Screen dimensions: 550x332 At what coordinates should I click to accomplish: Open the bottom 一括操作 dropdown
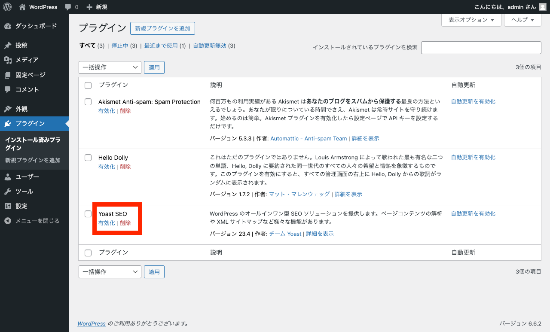coord(110,272)
